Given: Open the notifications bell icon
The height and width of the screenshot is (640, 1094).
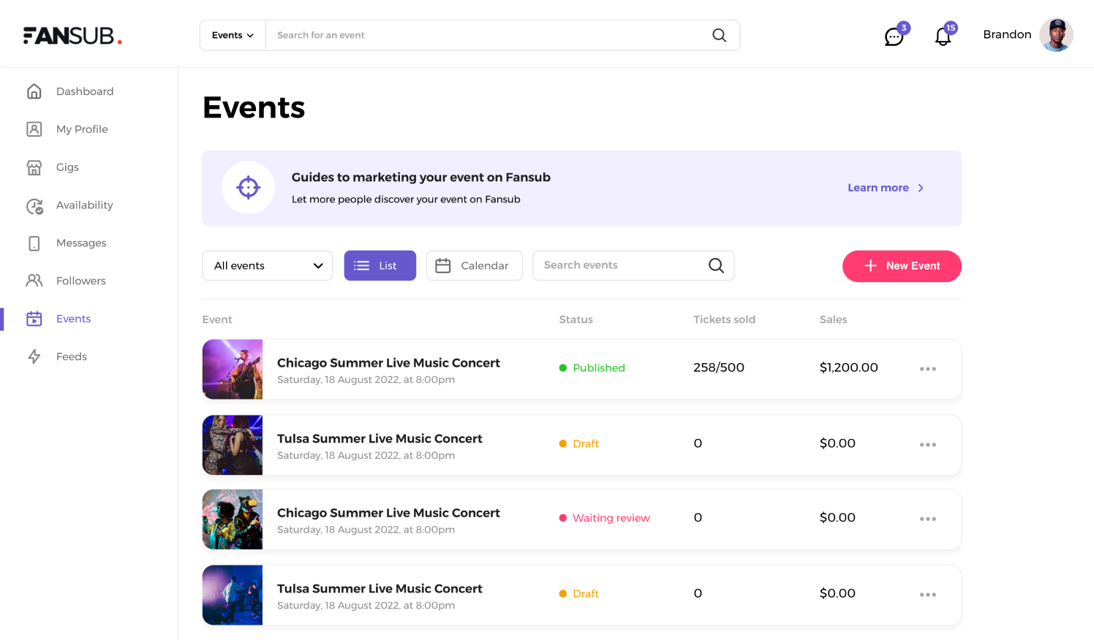Looking at the screenshot, I should coord(943,37).
